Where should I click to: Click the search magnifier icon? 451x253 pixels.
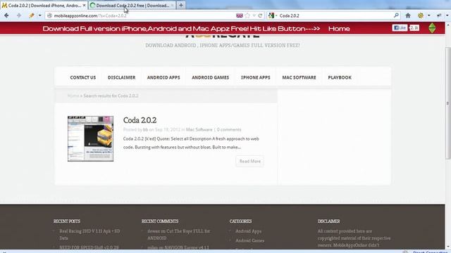pos(396,15)
